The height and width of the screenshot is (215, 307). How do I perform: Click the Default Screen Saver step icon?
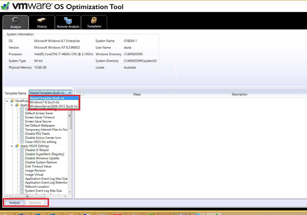point(22,113)
